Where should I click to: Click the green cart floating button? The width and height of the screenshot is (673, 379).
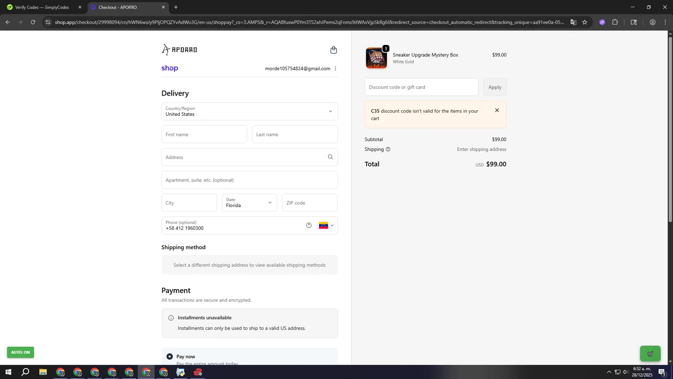[650, 353]
